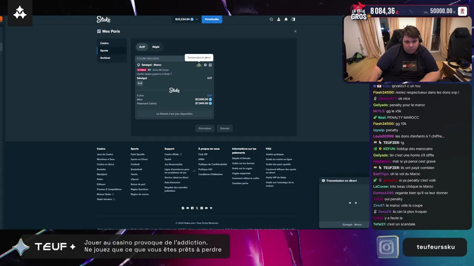This screenshot has width=474, height=266.
Task: Click the teufeurssku handle in overlay
Action: point(435,247)
